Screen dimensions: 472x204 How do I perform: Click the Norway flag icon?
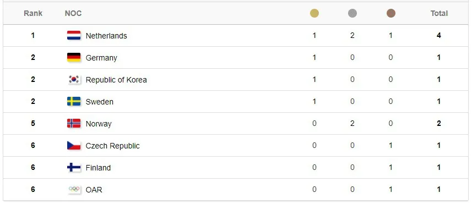(x=74, y=124)
